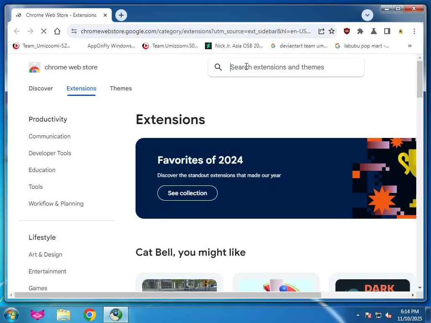Screen dimensions: 431x323
Task: Open the DARK extension card thumbnail
Action: tap(372, 286)
